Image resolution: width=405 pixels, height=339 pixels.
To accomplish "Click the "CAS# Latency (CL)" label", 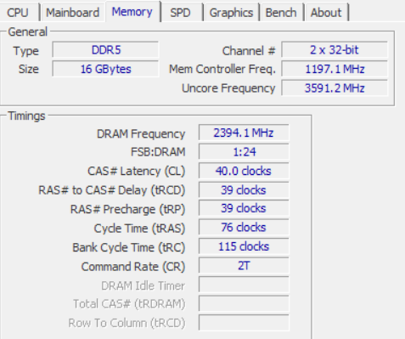I will [137, 172].
